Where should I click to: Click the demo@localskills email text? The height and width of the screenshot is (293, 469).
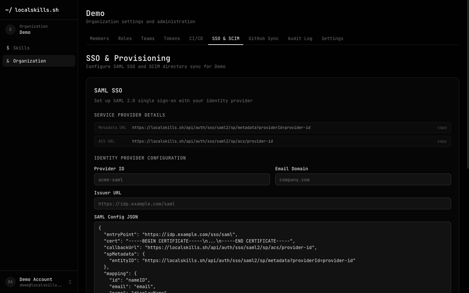(41, 285)
